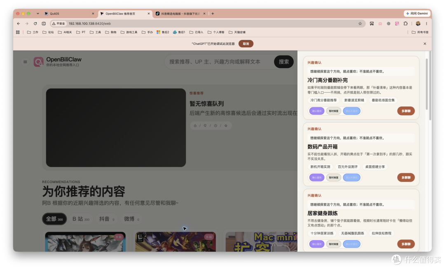Confirm like for 冷门高分番剧补完
The image size is (445, 269).
[x=317, y=111]
